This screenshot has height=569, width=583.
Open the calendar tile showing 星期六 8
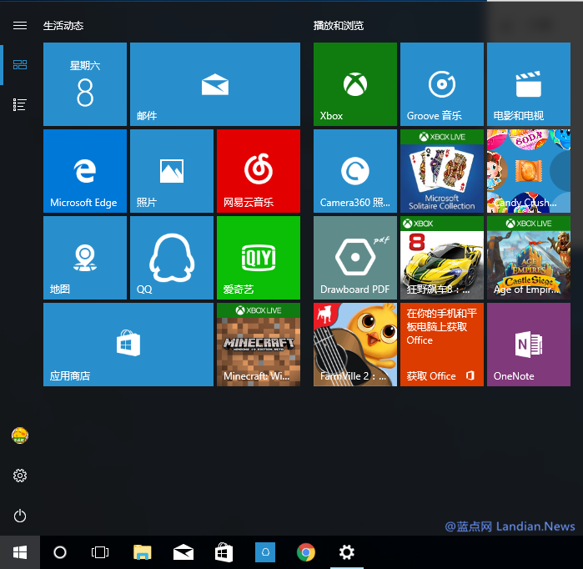(x=85, y=84)
